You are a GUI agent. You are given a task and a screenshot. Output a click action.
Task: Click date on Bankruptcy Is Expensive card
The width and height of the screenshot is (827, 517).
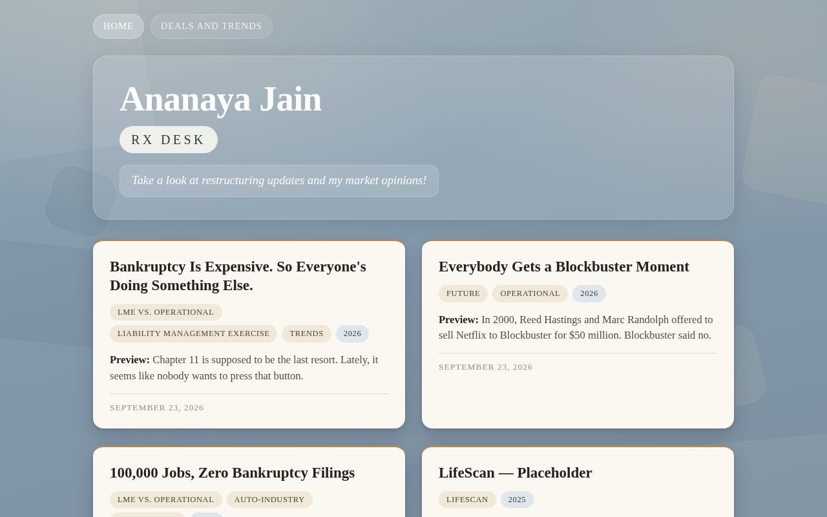tap(157, 408)
